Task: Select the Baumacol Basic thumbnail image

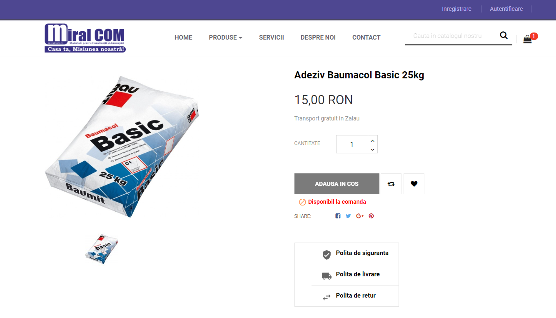Action: coord(102,248)
